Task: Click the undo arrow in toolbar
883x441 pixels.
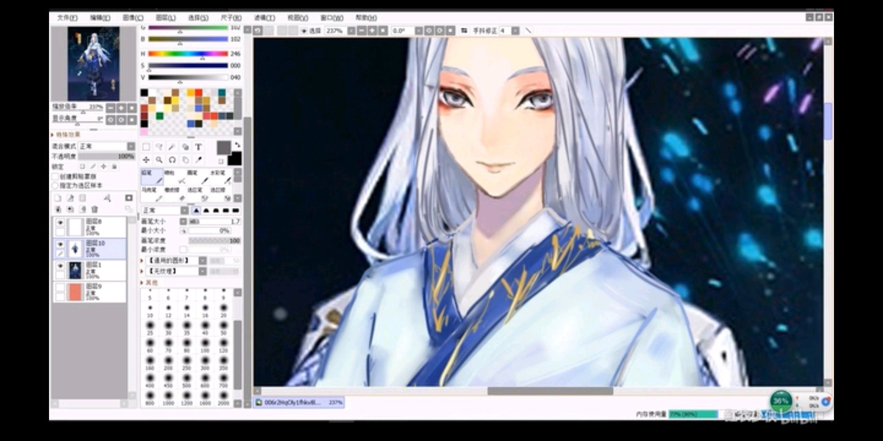Action: point(258,31)
